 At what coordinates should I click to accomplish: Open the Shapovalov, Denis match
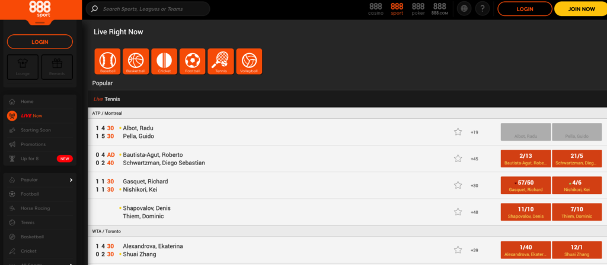pos(147,208)
